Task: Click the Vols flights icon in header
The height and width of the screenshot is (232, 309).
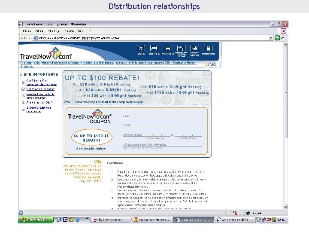Action: click(x=141, y=48)
